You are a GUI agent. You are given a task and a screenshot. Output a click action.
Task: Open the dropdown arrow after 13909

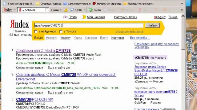85,10
